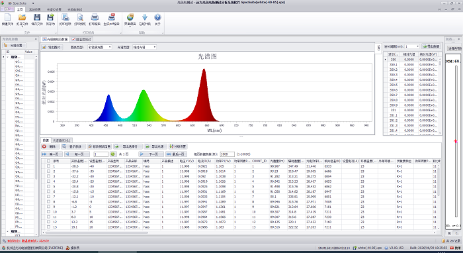
Task: Click the export data button
Action: pyautogui.click(x=431, y=46)
